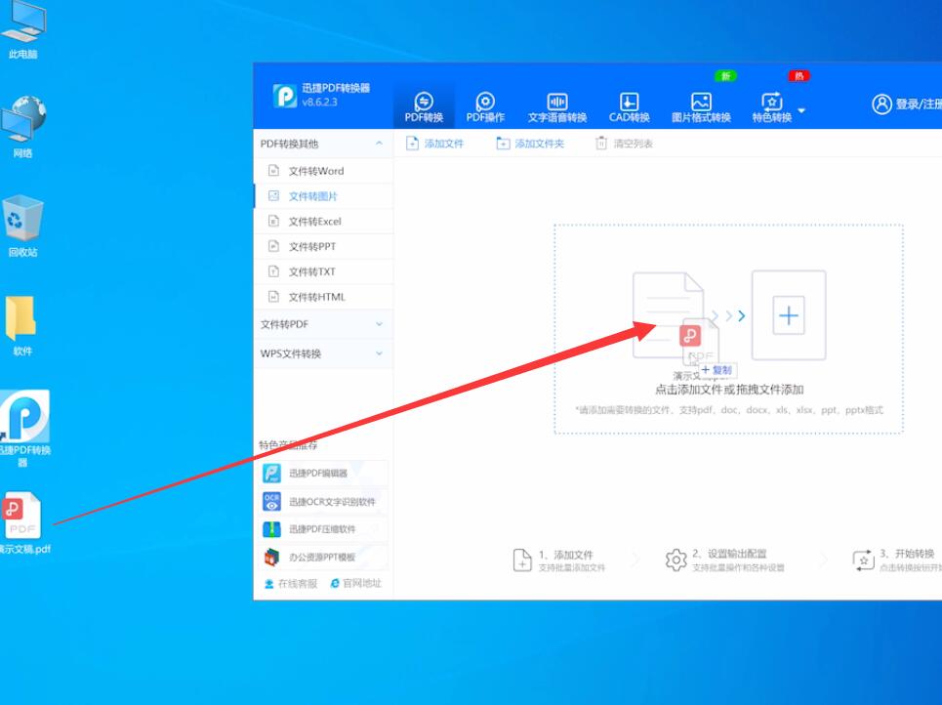The height and width of the screenshot is (705, 942).
Task: Select 软件 folder on desktop
Action: [22, 325]
